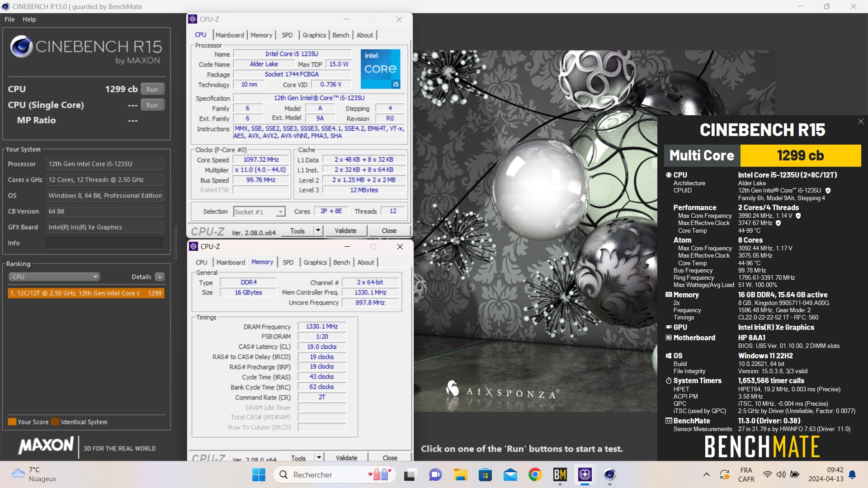This screenshot has width=868, height=488.
Task: Open SPD tab in lower CPU-Z window
Action: [288, 262]
